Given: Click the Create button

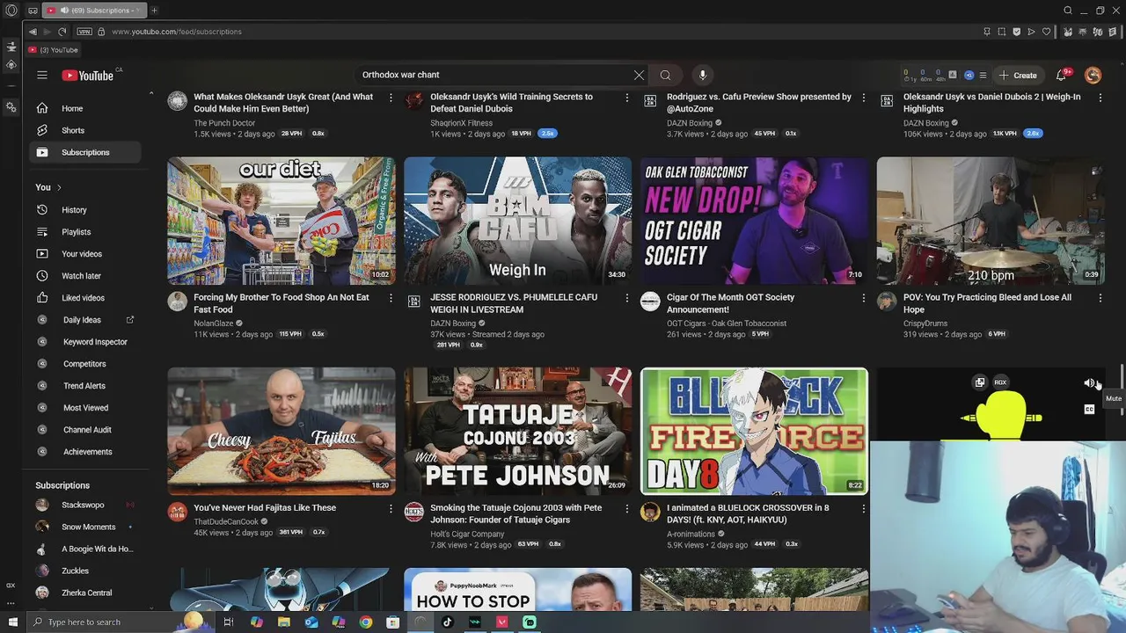Looking at the screenshot, I should coord(1018,75).
